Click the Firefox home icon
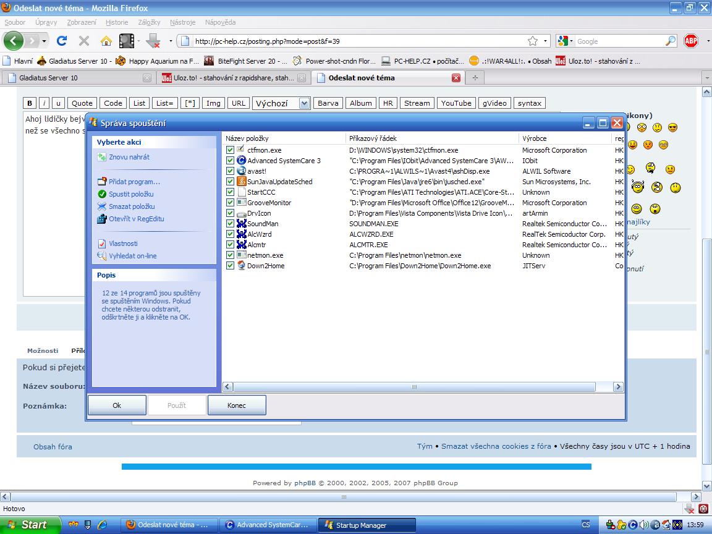This screenshot has width=712, height=534. [106, 41]
